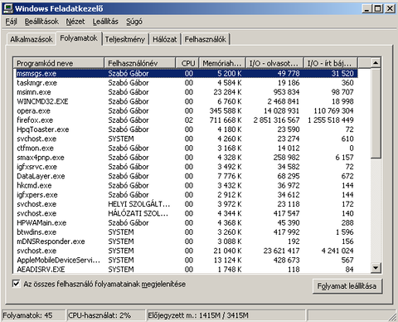Switch to the Teljesítmény tab
This screenshot has height=322, width=398.
pos(125,39)
